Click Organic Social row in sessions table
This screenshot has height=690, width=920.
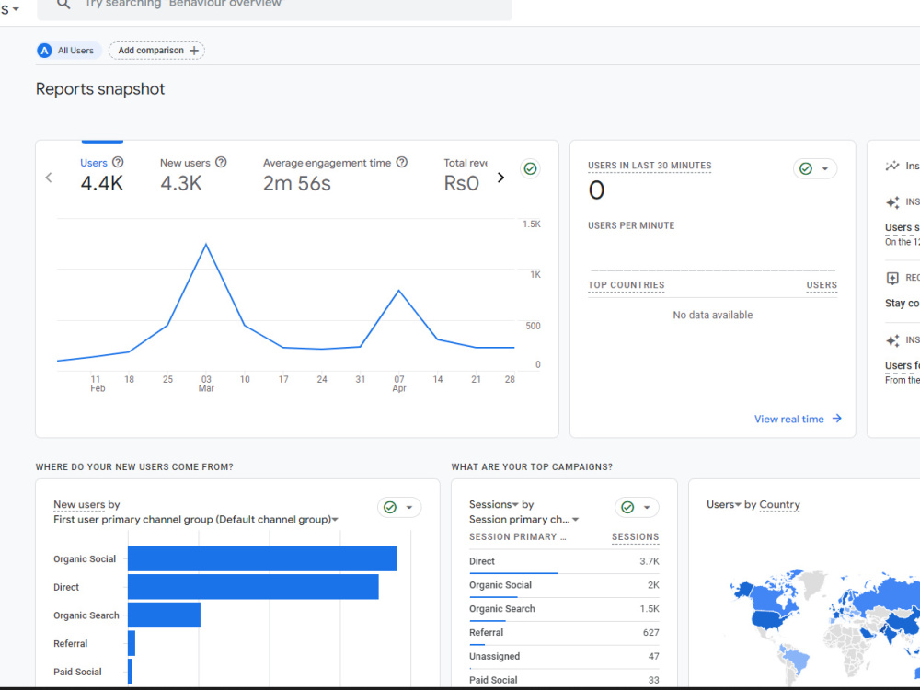tap(564, 585)
